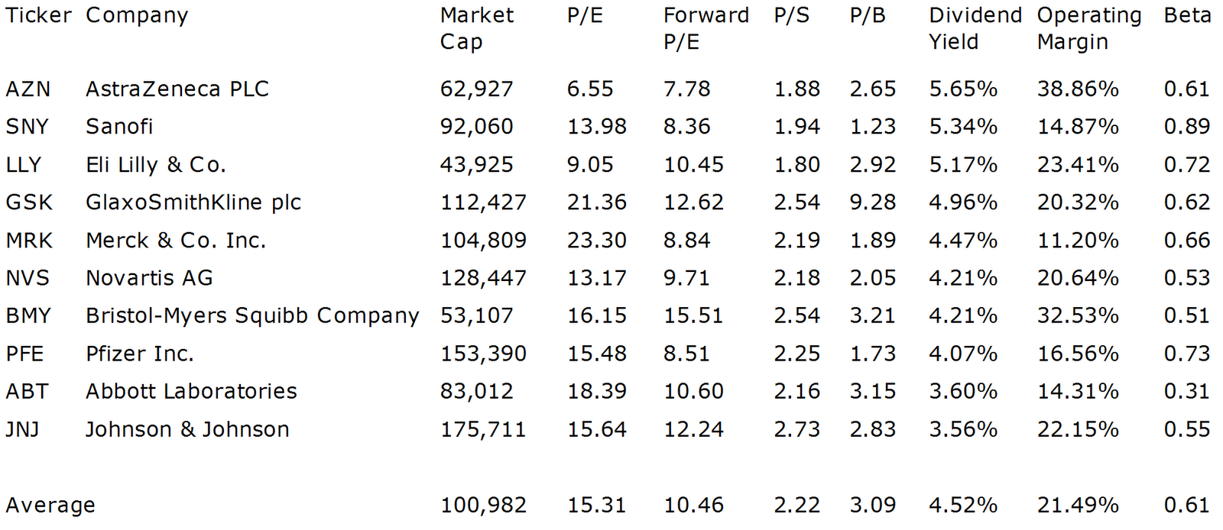Click the Company column header
This screenshot has width=1223, height=530.
(137, 16)
